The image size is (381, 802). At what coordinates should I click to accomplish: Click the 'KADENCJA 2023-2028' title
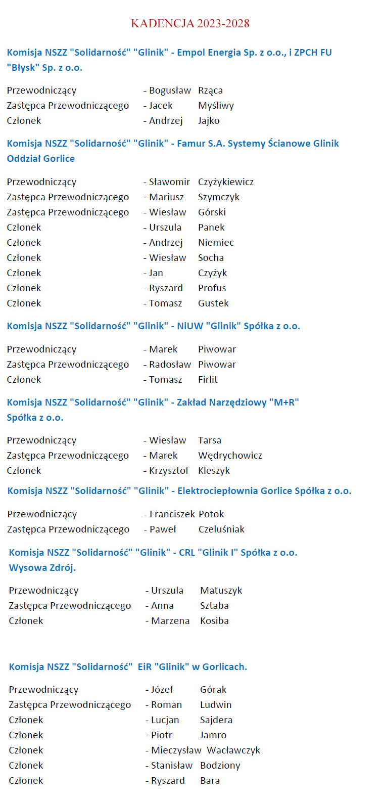190,23
